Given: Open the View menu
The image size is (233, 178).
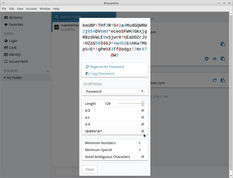Looking at the screenshot, I should click(20, 9).
